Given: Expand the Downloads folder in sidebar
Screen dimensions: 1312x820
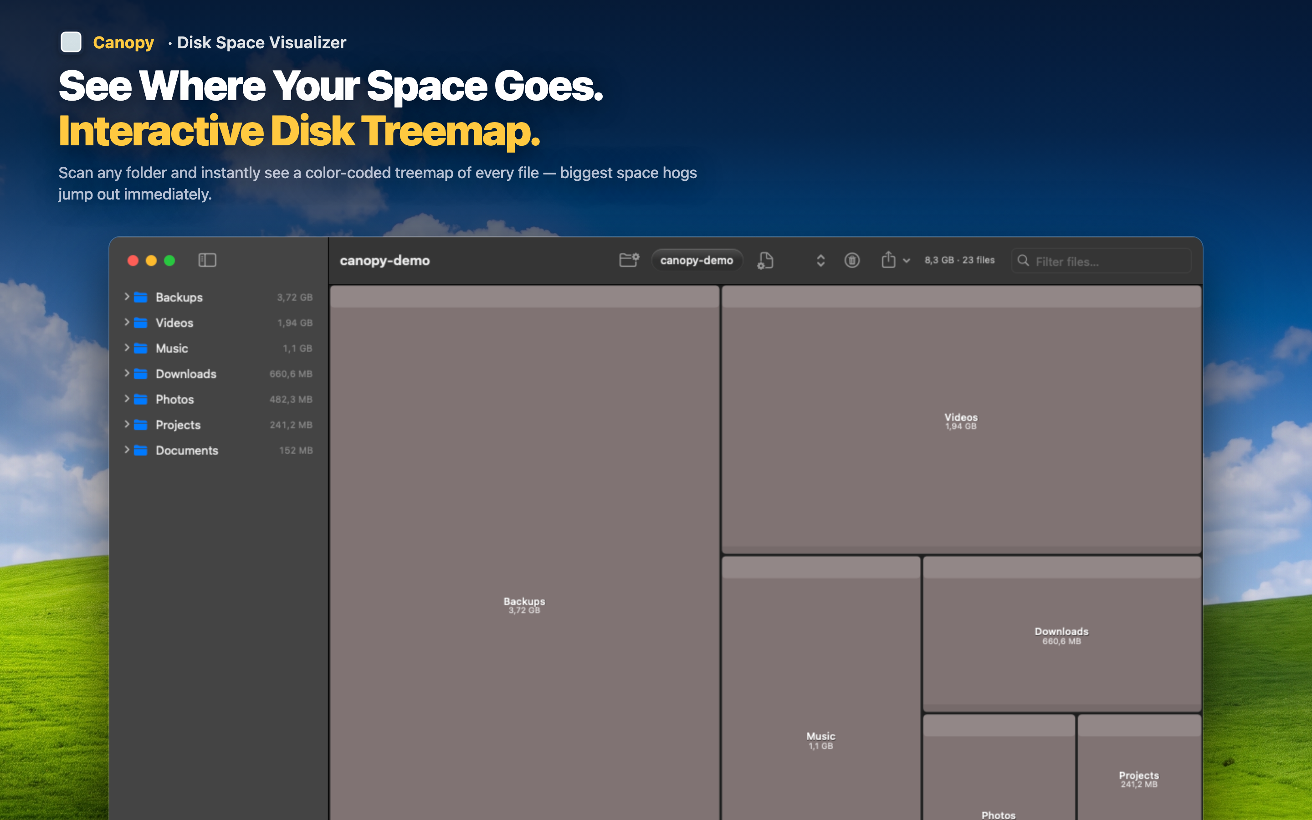Looking at the screenshot, I should pos(127,373).
